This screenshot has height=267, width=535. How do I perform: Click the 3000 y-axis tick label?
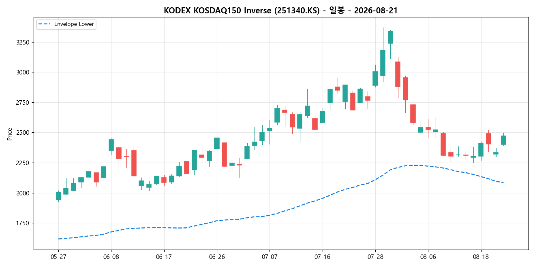tap(23, 72)
